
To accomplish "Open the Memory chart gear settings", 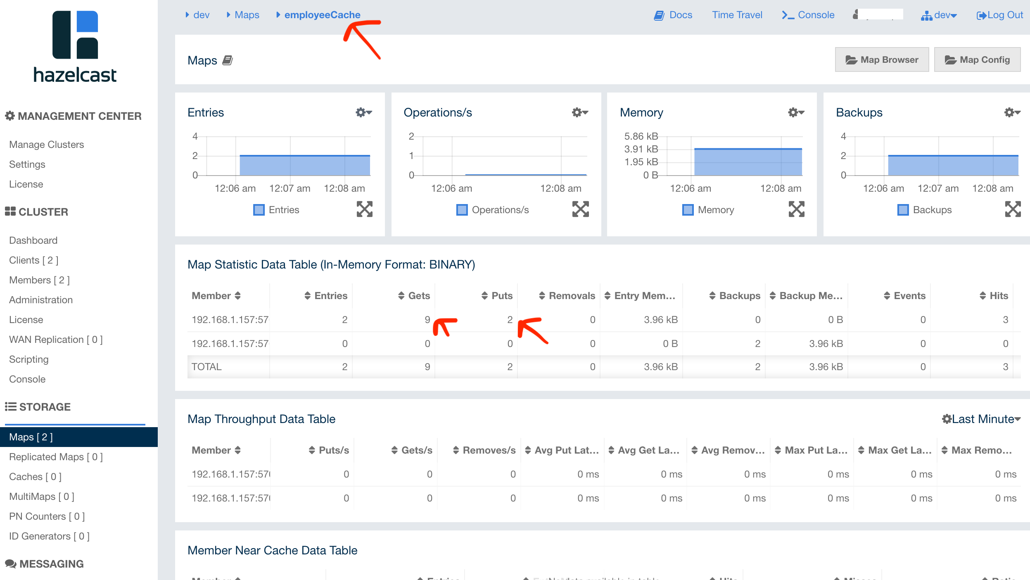I will point(796,112).
